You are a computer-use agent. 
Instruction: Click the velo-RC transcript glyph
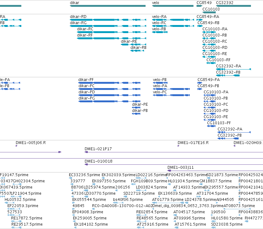[x=173, y=26]
